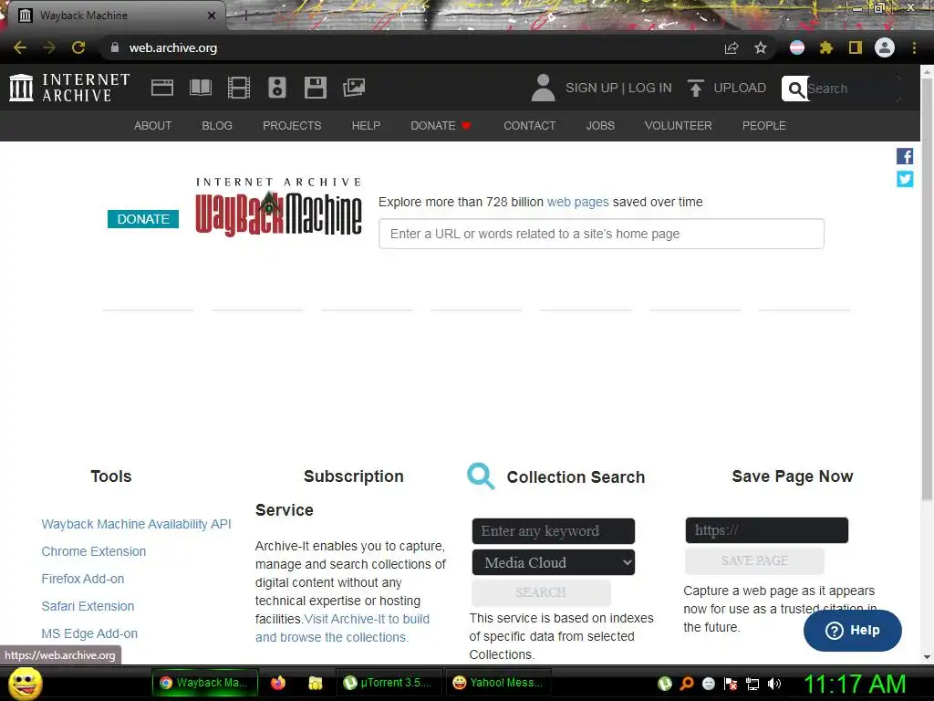Bookmark this page with star icon

click(x=761, y=47)
